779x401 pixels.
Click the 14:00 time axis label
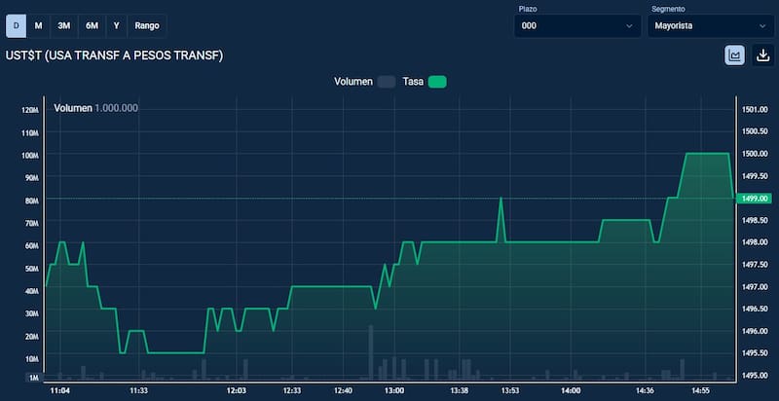click(x=571, y=390)
